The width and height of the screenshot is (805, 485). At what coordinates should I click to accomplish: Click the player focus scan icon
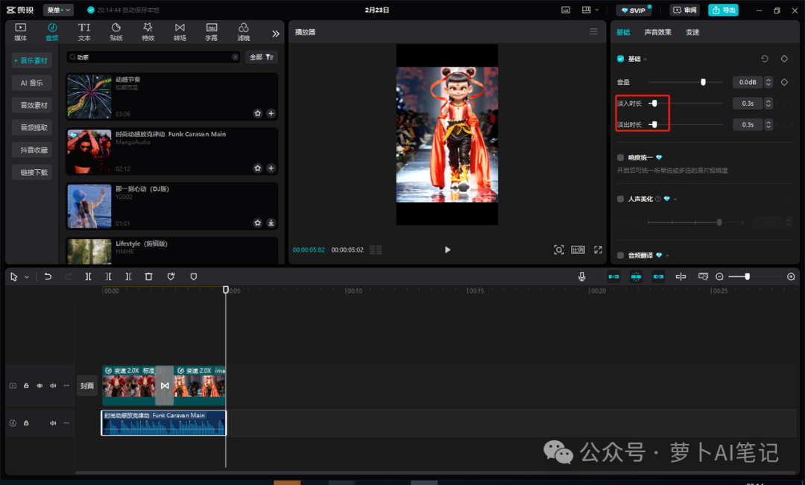click(558, 250)
